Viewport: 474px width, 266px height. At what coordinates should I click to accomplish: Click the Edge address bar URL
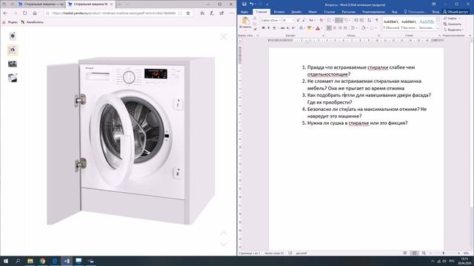coord(113,13)
